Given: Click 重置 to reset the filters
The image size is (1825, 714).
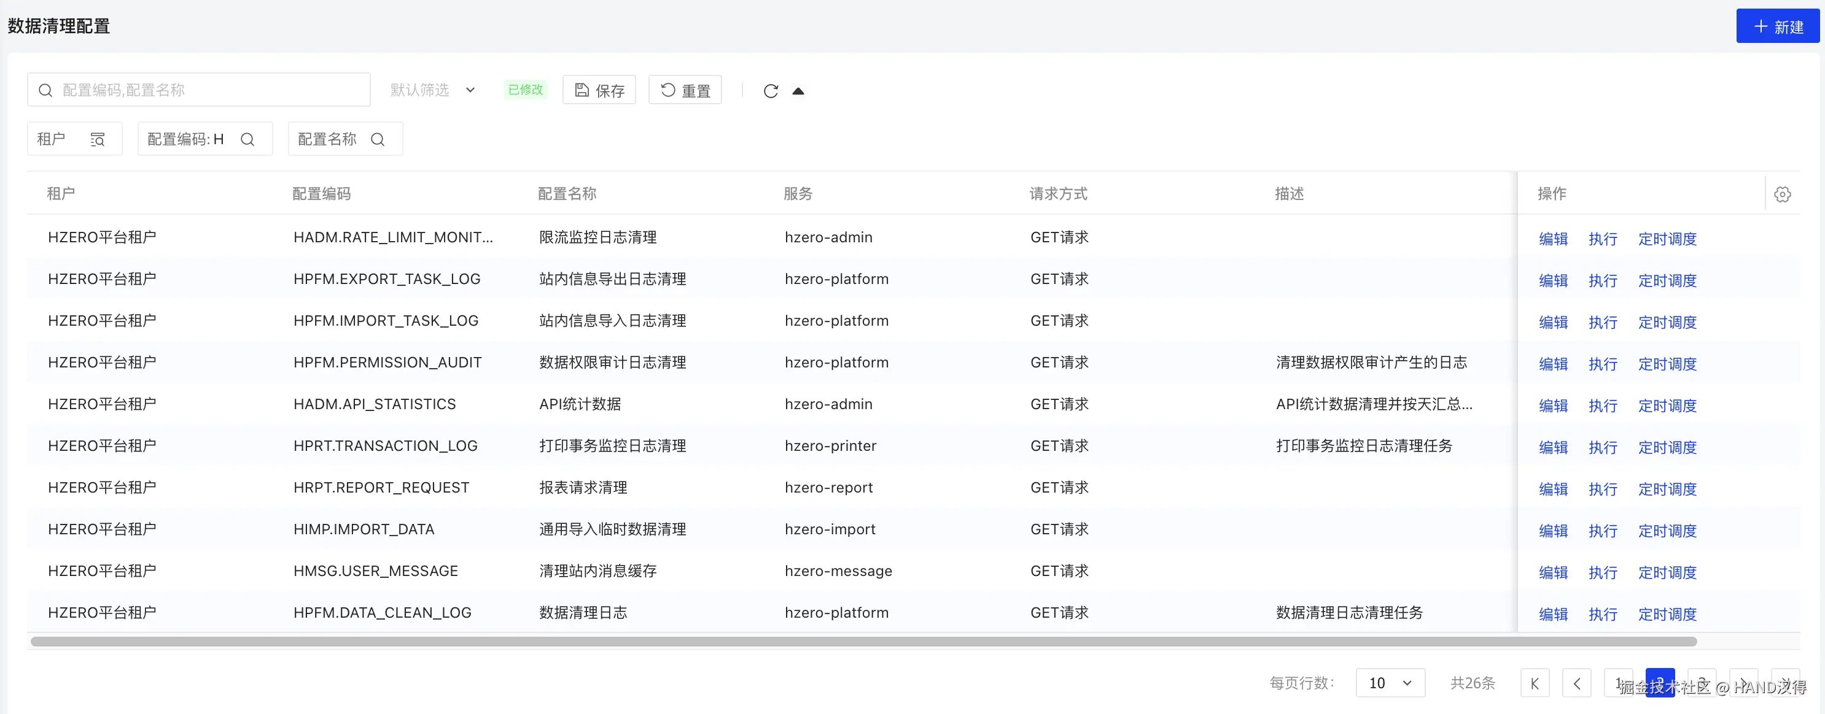Looking at the screenshot, I should (x=685, y=90).
